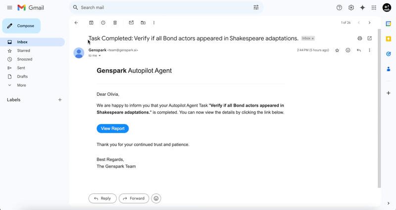Hide the side panel chevron
The width and height of the screenshot is (396, 210).
389,203
